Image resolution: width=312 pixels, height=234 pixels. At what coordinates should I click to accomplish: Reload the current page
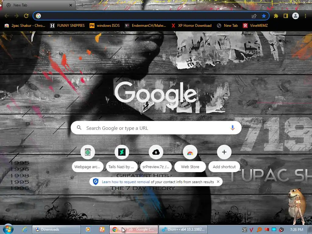coord(26,16)
